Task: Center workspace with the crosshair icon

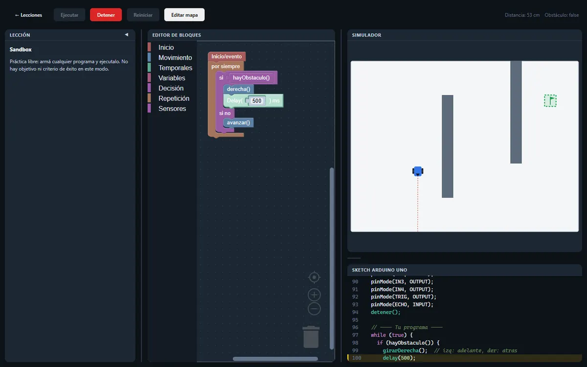Action: click(314, 277)
